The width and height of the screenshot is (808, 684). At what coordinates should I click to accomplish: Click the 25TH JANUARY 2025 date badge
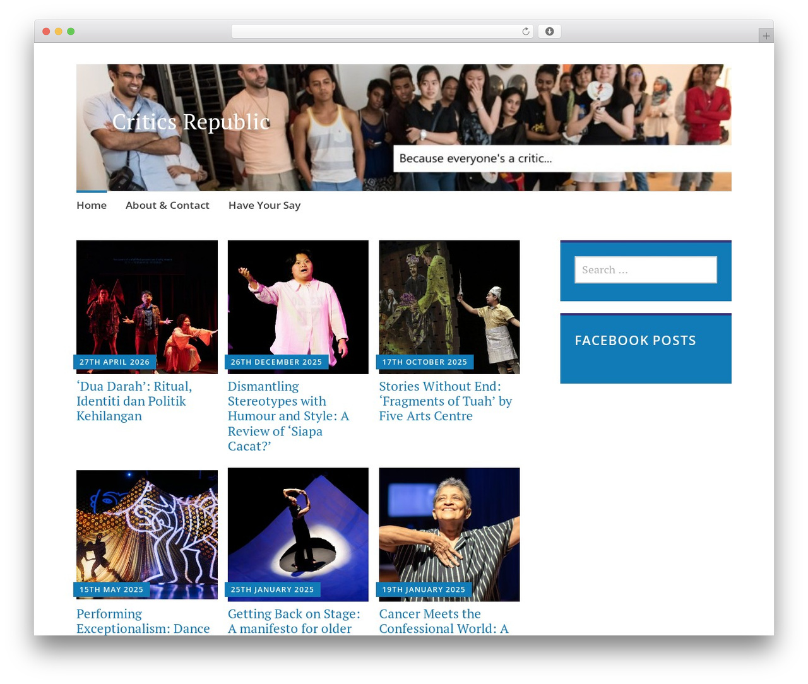272,590
